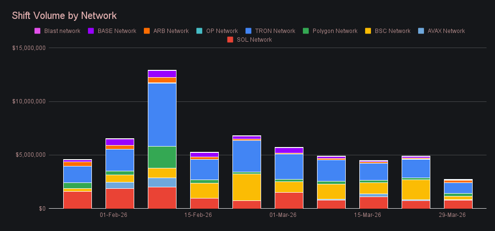495x231 pixels.
Task: Click the Shift Volume by Network title
Action: pos(64,16)
